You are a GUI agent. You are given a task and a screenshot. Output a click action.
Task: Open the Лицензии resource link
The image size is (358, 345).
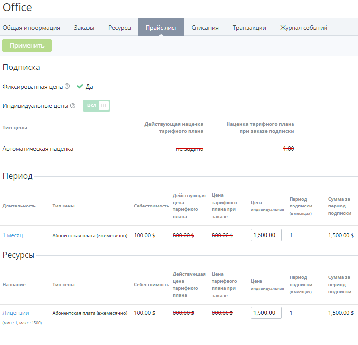point(16,313)
